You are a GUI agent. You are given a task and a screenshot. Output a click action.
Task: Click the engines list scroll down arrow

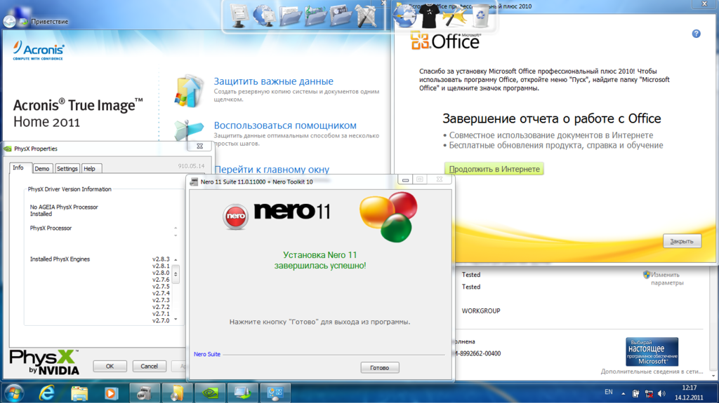point(176,320)
